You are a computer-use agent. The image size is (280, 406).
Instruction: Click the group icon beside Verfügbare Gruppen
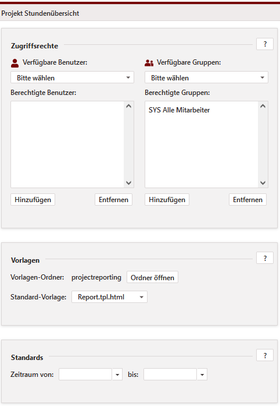(149, 63)
